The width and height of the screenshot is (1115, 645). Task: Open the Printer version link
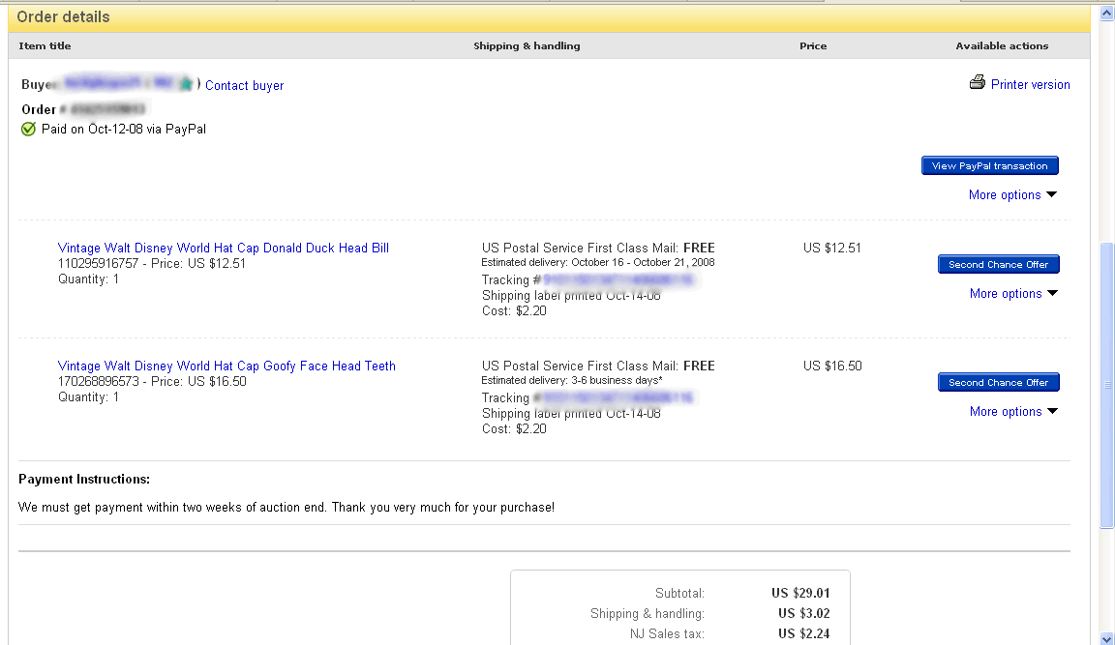(1031, 84)
